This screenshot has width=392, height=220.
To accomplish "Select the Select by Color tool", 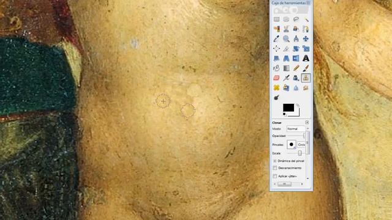I will (x=276, y=29).
